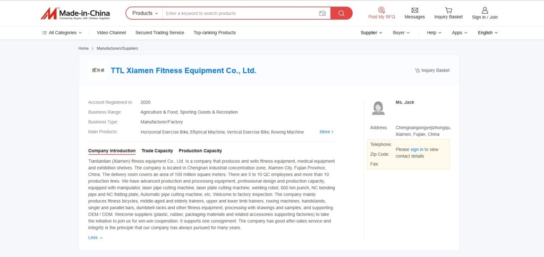The height and width of the screenshot is (257, 544).
Task: Click the registration year 2020
Action: click(146, 102)
